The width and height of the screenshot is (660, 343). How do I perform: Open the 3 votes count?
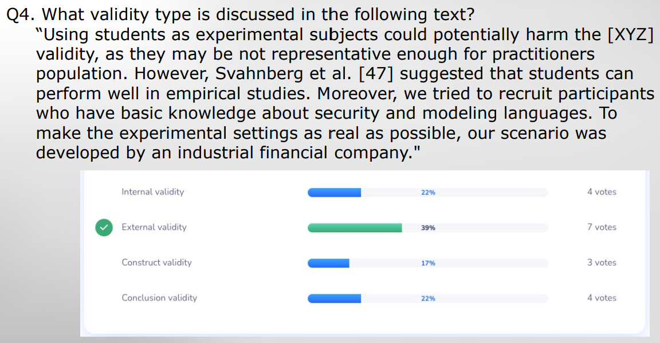pos(602,263)
